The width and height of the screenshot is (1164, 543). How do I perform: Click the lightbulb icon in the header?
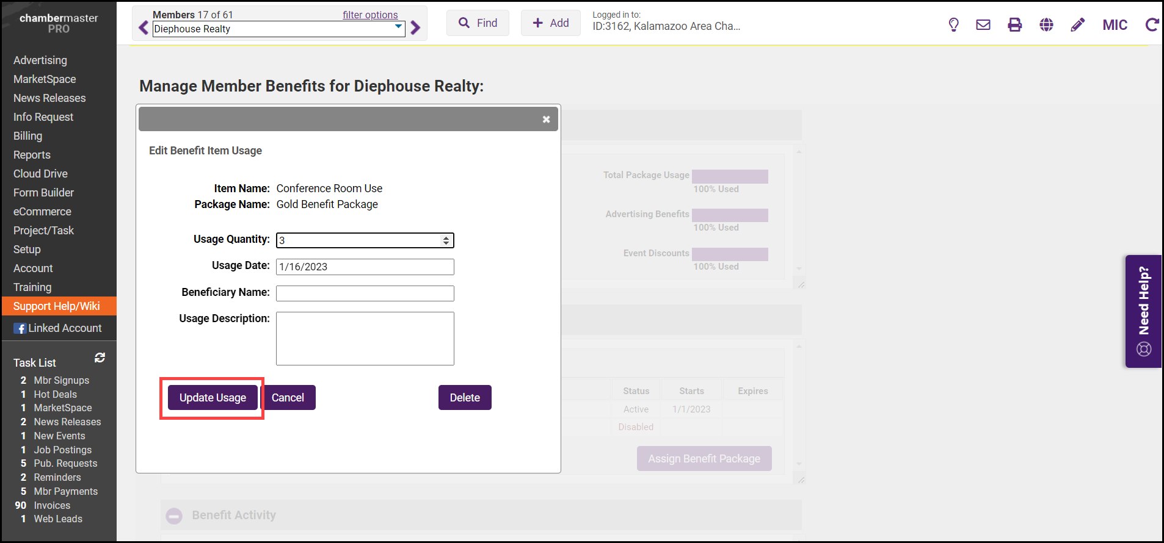tap(953, 25)
